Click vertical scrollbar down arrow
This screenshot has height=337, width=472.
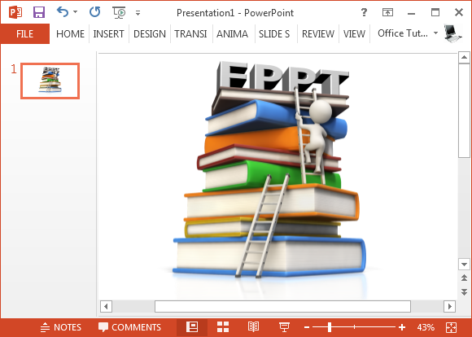point(464,265)
